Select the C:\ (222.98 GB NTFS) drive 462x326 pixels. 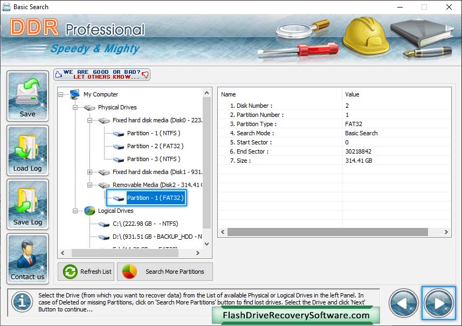145,224
